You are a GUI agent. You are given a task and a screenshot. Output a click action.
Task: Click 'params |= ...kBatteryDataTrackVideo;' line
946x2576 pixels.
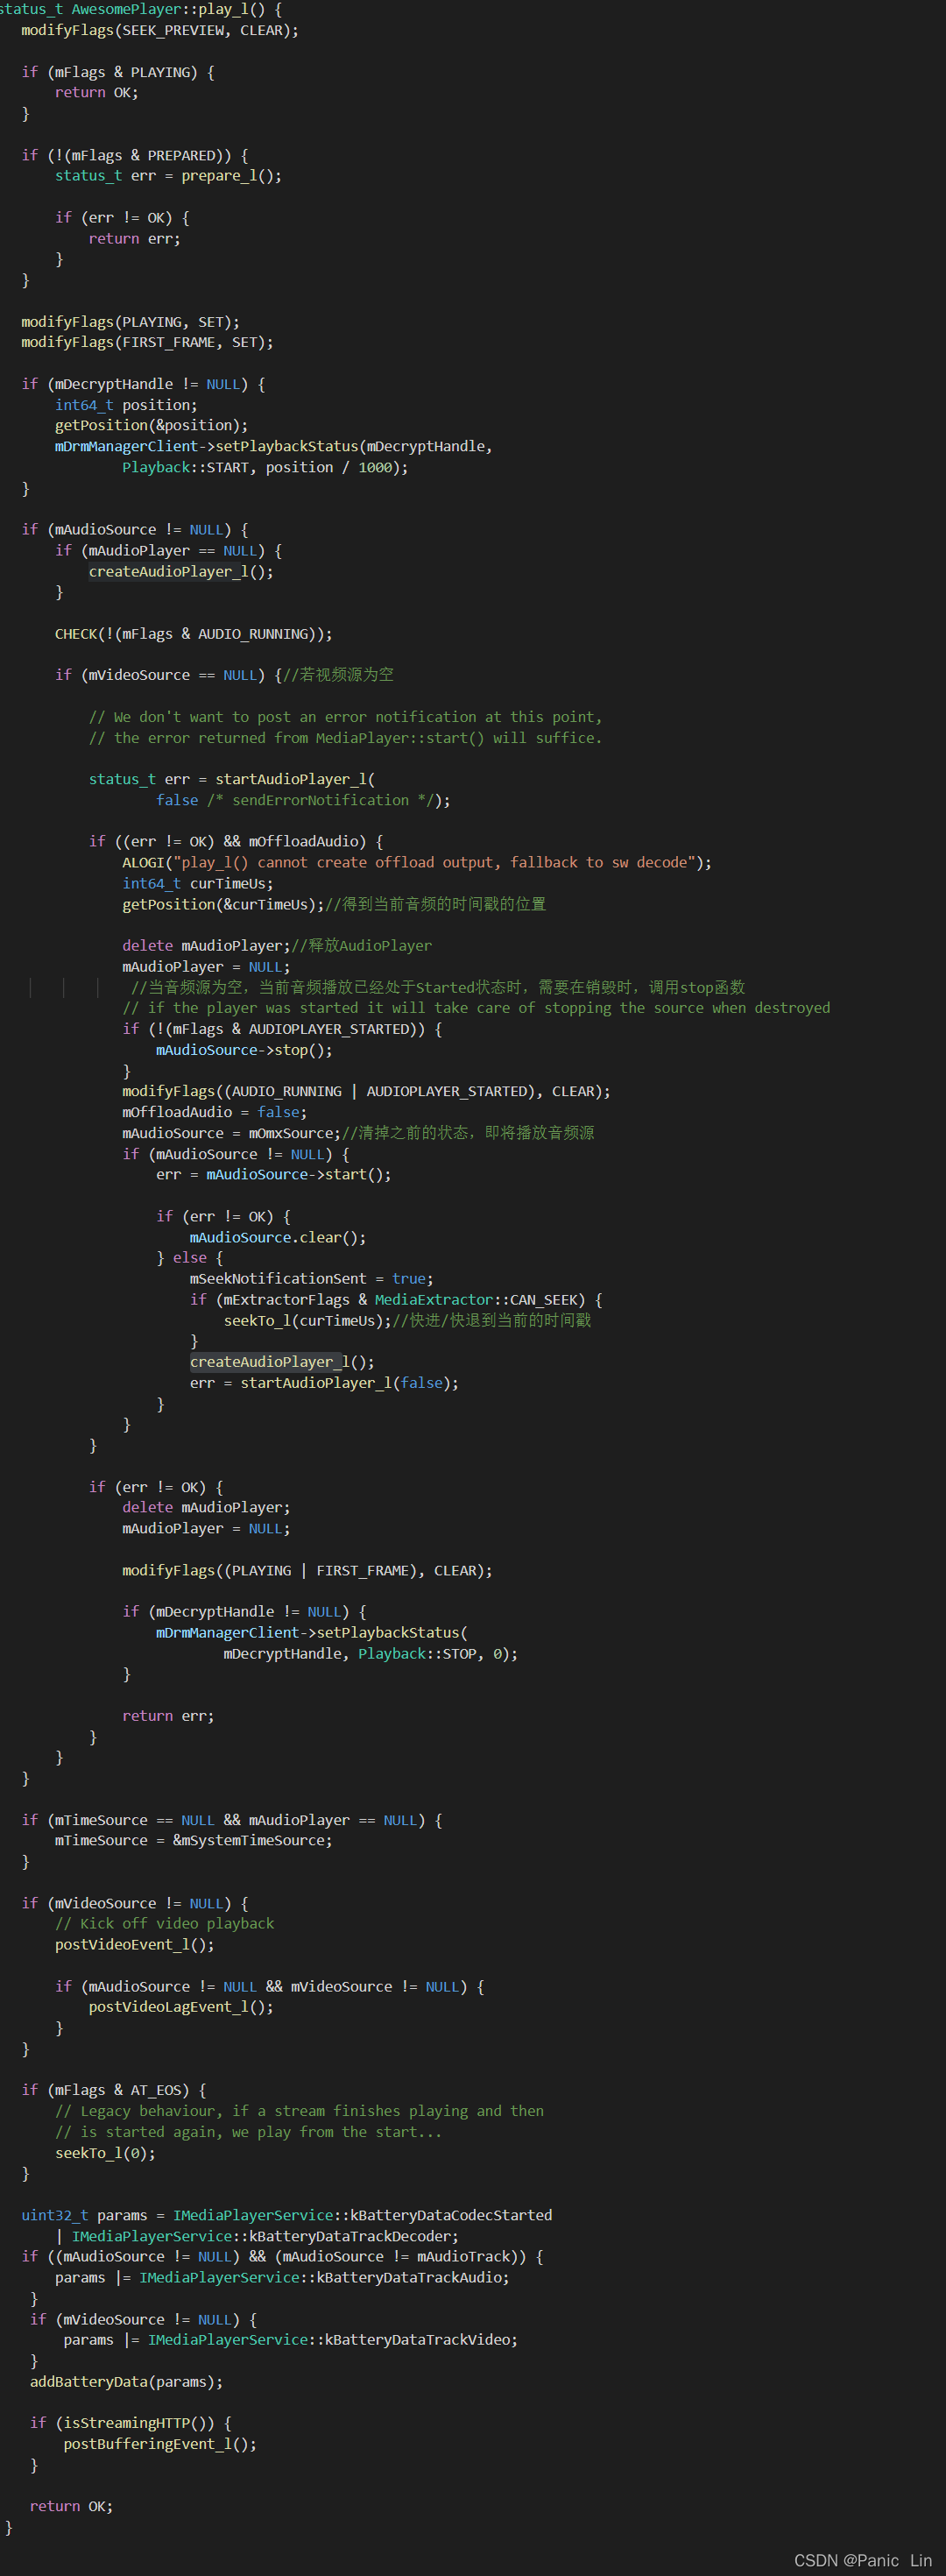(291, 2340)
